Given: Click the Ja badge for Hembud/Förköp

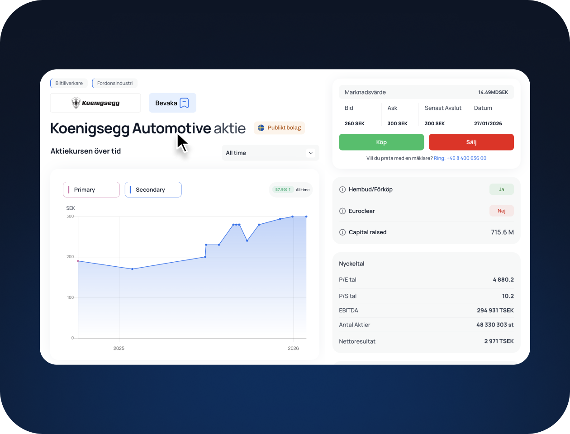Looking at the screenshot, I should [x=501, y=189].
